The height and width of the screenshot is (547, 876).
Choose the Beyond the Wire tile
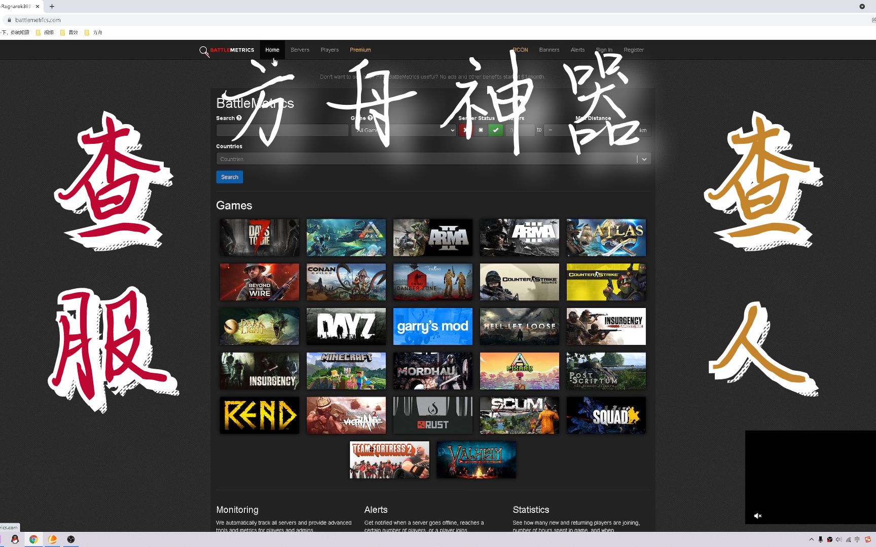tap(260, 282)
